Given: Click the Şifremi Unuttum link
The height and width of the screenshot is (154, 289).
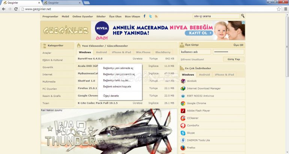Looking at the screenshot, I should pyautogui.click(x=192, y=60).
